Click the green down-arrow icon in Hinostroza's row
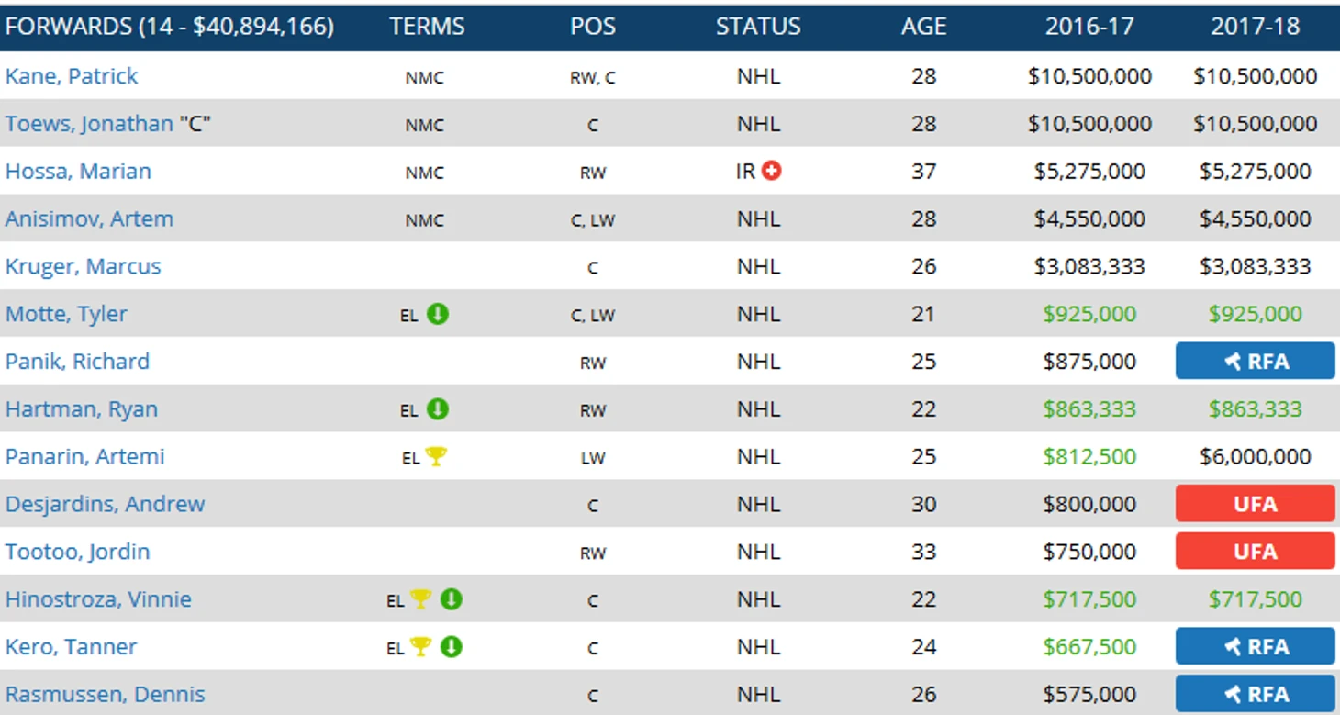 (x=451, y=599)
